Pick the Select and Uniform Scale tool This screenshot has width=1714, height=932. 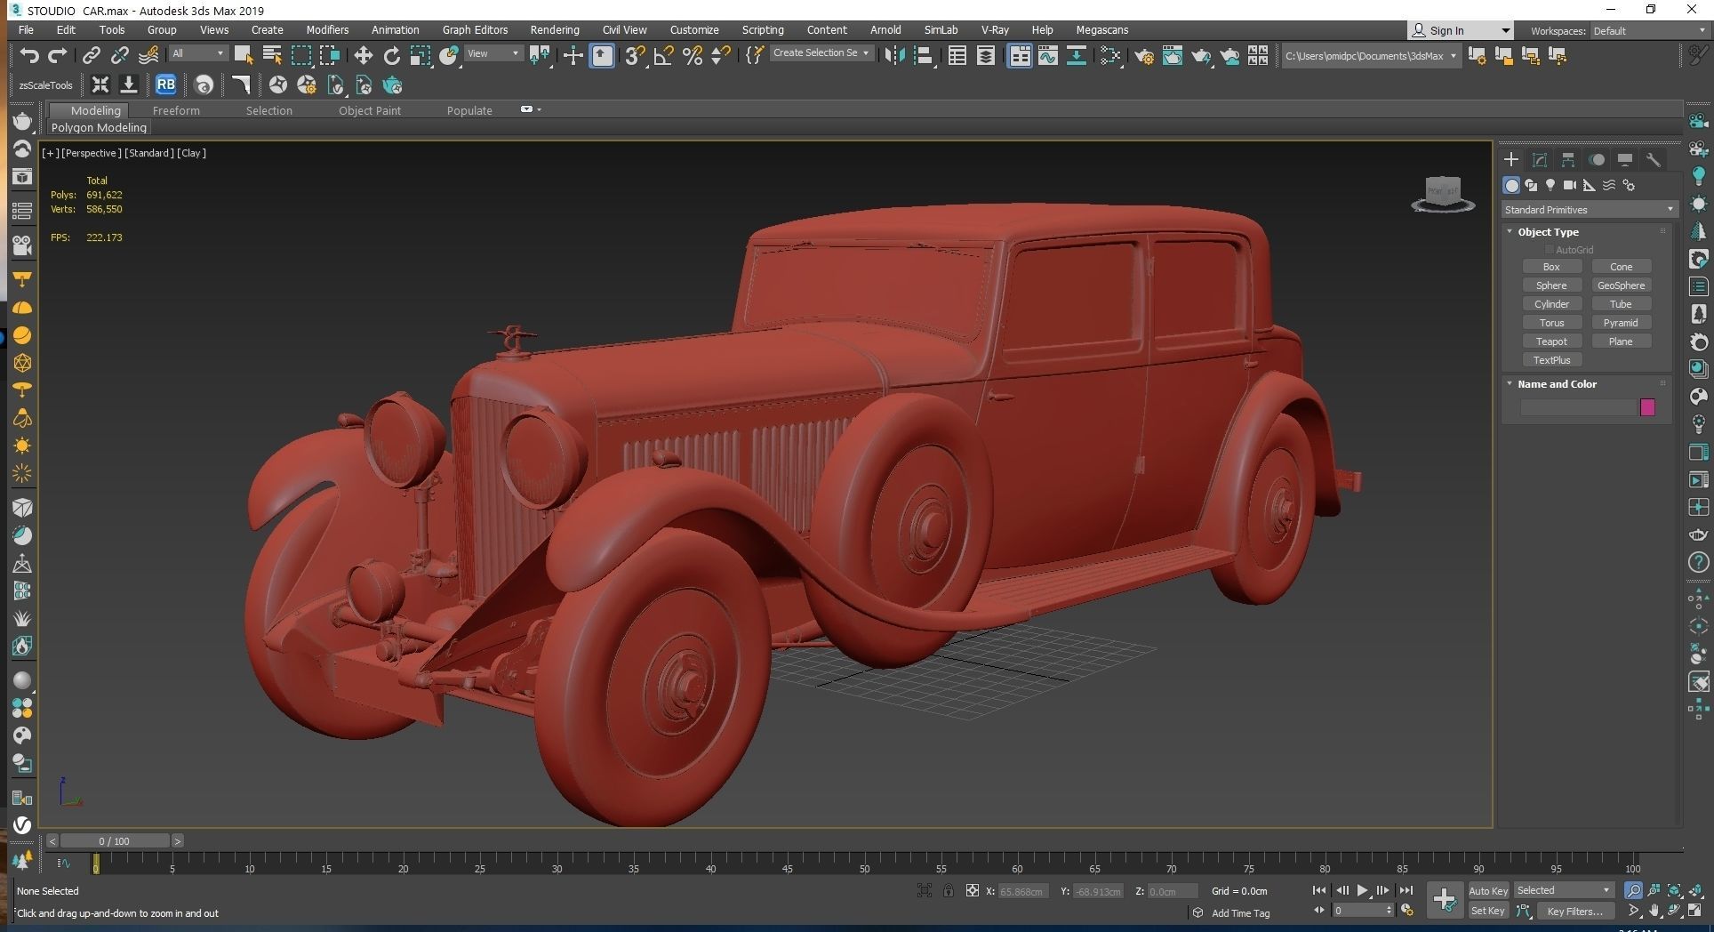(x=420, y=56)
